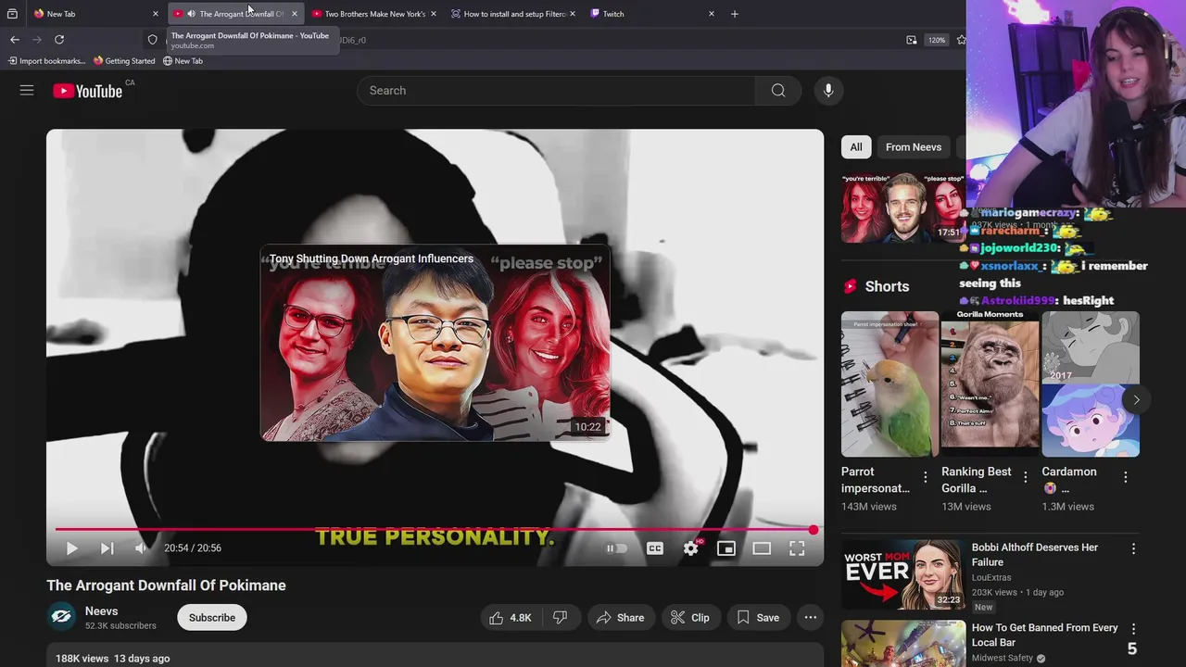
Task: Click the video title The Arrogant Downfall Of Pokimane
Action: pyautogui.click(x=166, y=585)
